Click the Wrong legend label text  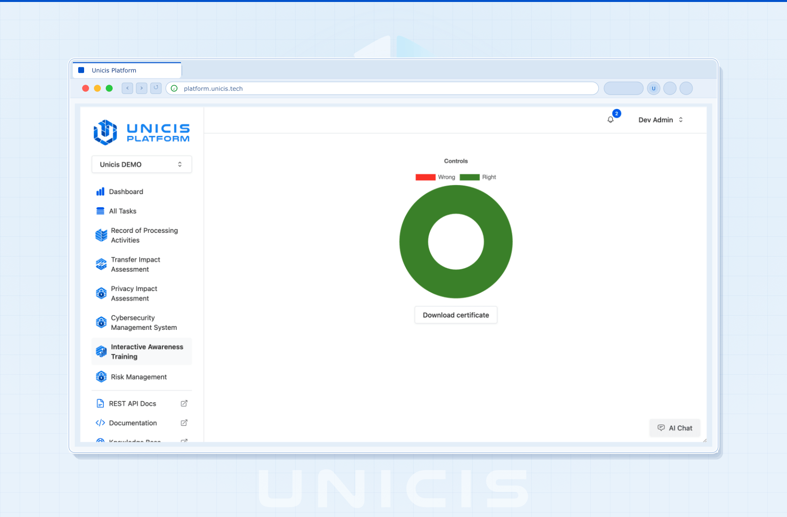click(x=447, y=177)
